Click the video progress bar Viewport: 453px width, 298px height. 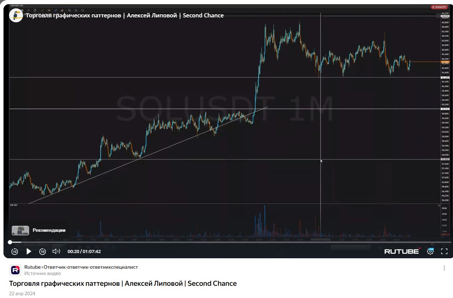pos(230,242)
